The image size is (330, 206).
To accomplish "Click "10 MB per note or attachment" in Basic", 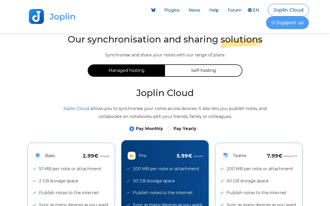I will 70,169.
